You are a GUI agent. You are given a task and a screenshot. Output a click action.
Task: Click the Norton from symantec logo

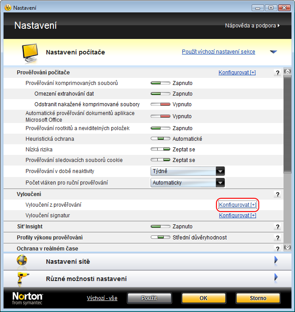click(x=27, y=298)
